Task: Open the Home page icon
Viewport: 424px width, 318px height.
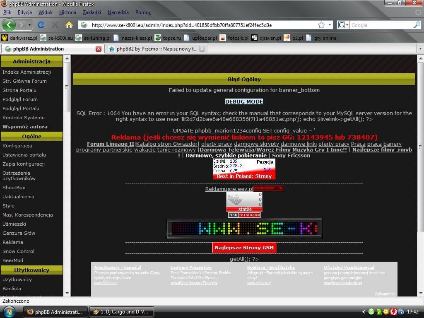Action: point(69,25)
